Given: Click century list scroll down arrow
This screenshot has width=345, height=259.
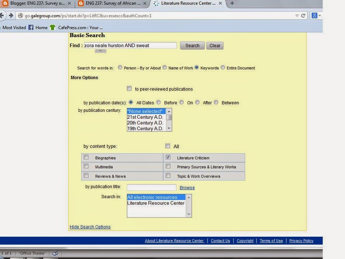Looking at the screenshot, I should click(169, 128).
